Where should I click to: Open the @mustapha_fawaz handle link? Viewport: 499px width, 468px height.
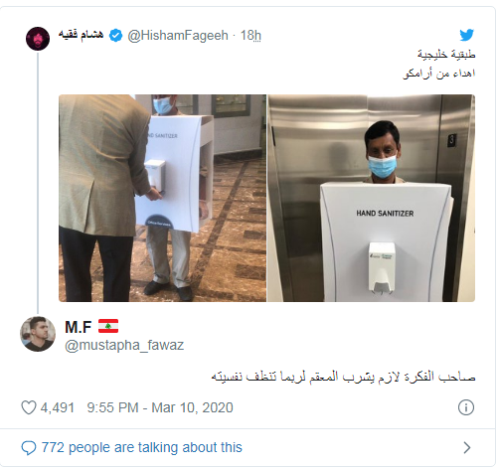coord(124,345)
